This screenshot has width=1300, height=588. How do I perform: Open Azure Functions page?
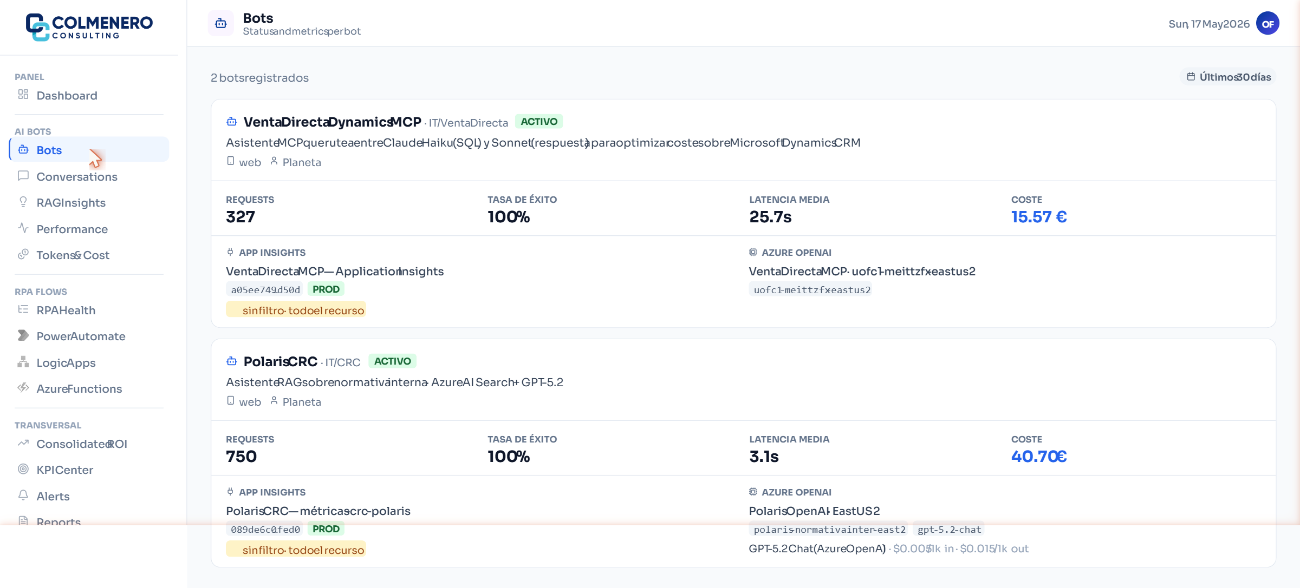pyautogui.click(x=89, y=388)
